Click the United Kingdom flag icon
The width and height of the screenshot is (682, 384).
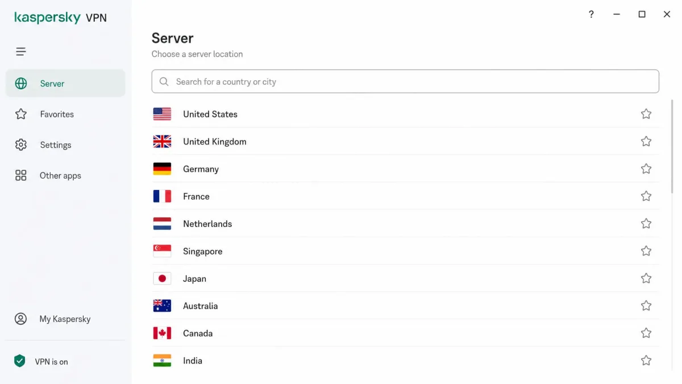[162, 142]
